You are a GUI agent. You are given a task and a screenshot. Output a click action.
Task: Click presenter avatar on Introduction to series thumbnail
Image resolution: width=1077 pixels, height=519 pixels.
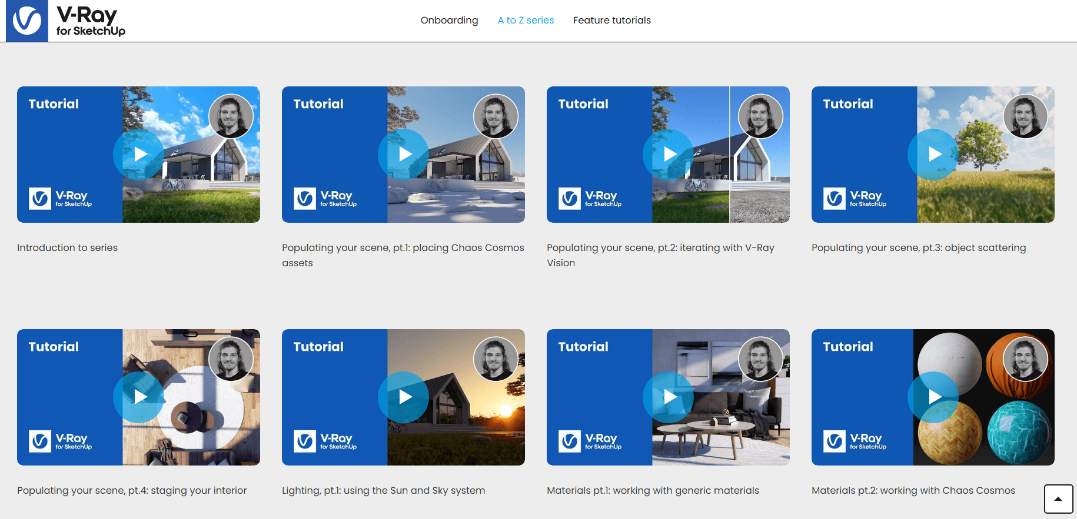pos(231,116)
